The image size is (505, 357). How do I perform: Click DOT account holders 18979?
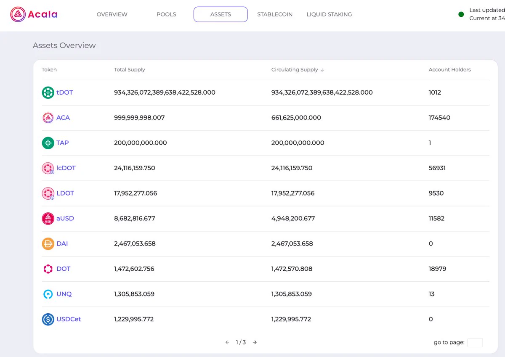point(437,269)
